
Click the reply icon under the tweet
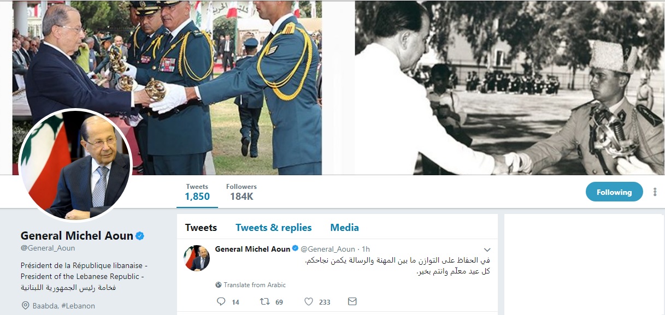[x=221, y=301]
